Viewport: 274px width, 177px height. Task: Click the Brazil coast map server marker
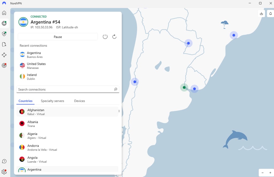click(234, 35)
